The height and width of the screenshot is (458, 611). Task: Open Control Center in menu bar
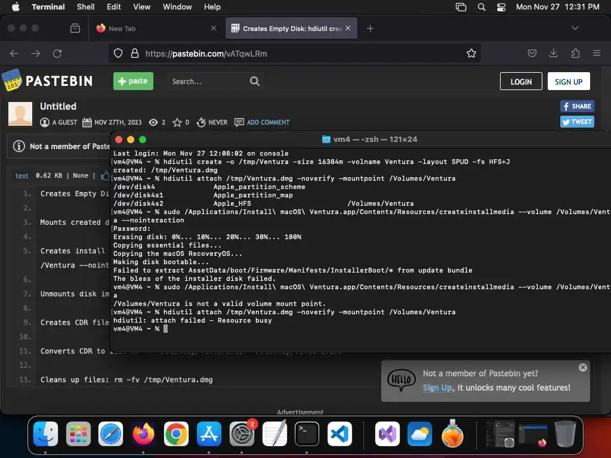[x=501, y=7]
